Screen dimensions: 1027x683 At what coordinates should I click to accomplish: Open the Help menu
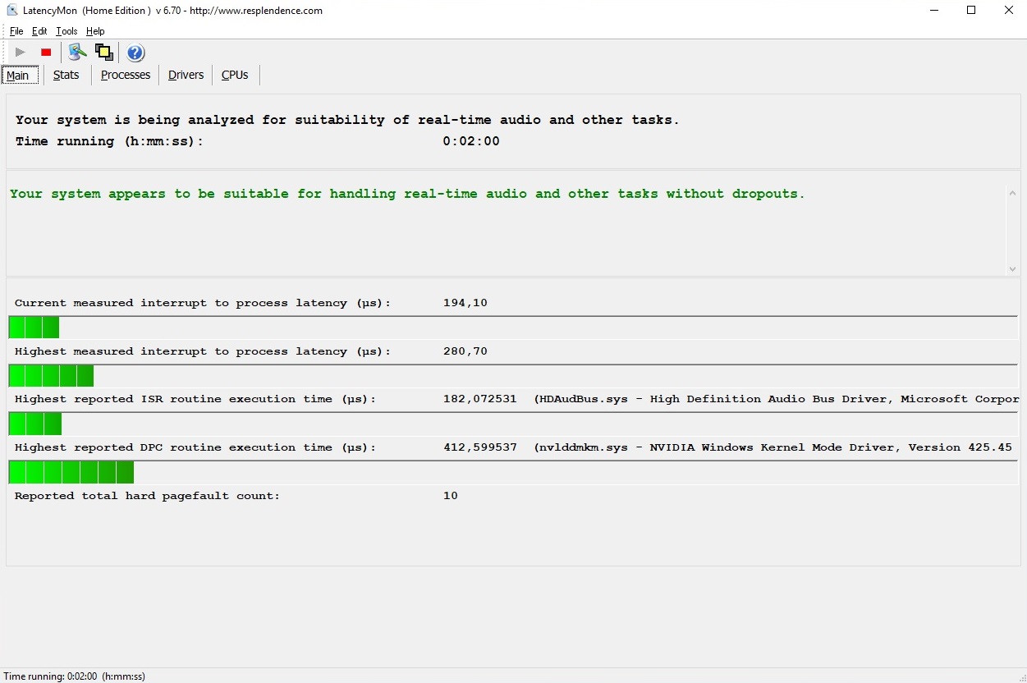(95, 31)
